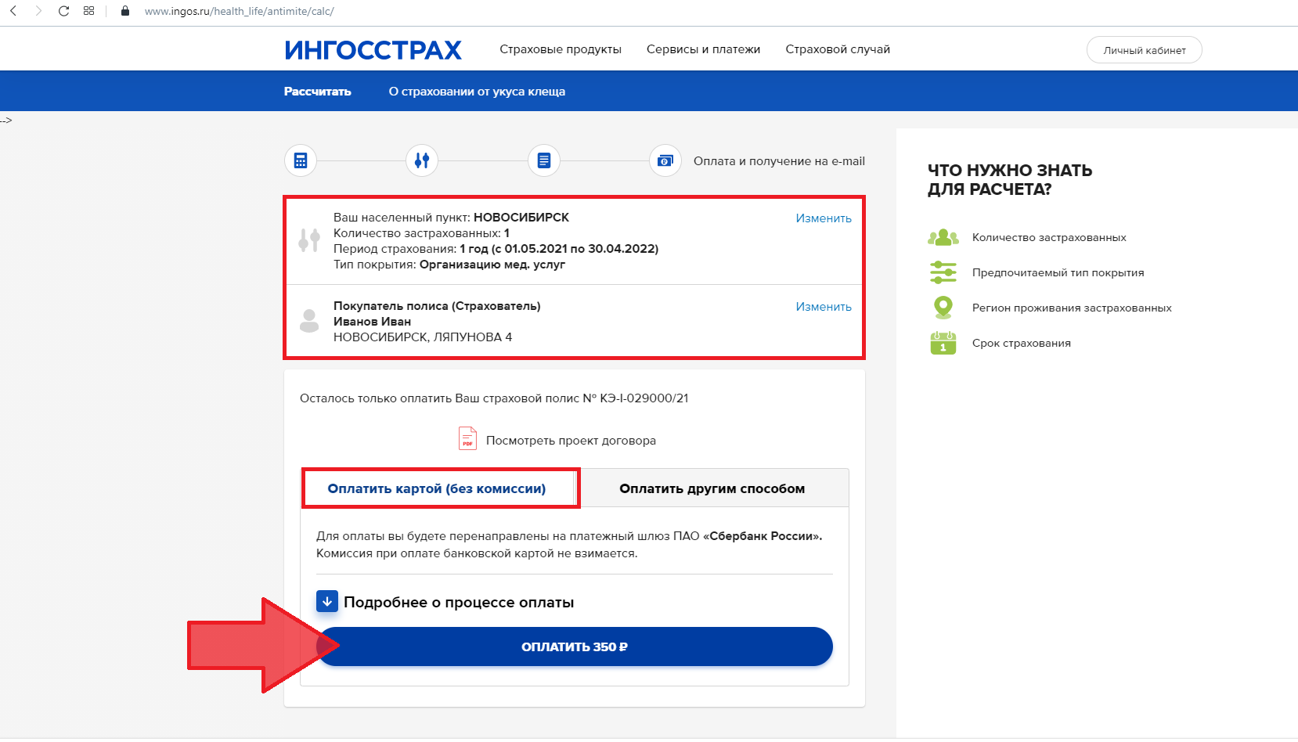Click Изменить for insurance parameters
1298x742 pixels.
(x=824, y=218)
